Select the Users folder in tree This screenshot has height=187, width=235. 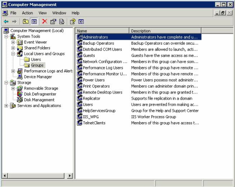click(x=36, y=59)
